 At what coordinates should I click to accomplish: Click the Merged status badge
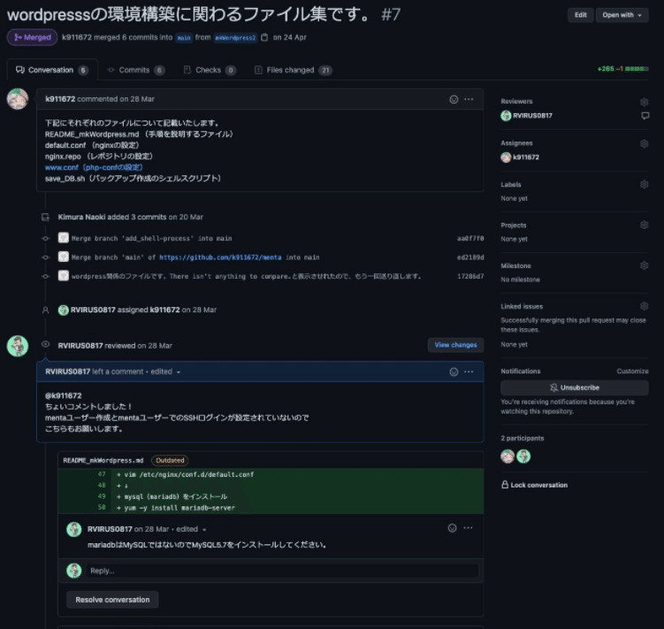tap(32, 37)
